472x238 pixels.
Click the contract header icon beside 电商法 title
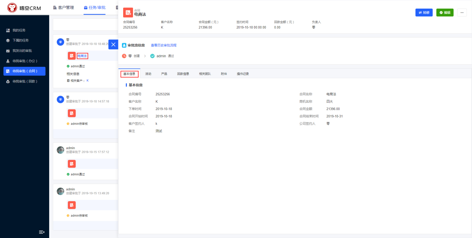(128, 12)
